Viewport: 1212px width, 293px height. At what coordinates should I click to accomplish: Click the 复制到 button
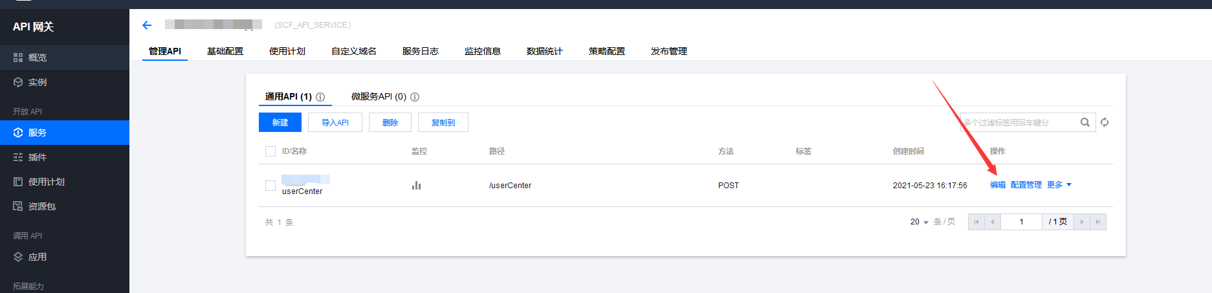coord(443,122)
